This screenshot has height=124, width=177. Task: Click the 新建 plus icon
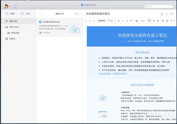pyautogui.click(x=7, y=14)
